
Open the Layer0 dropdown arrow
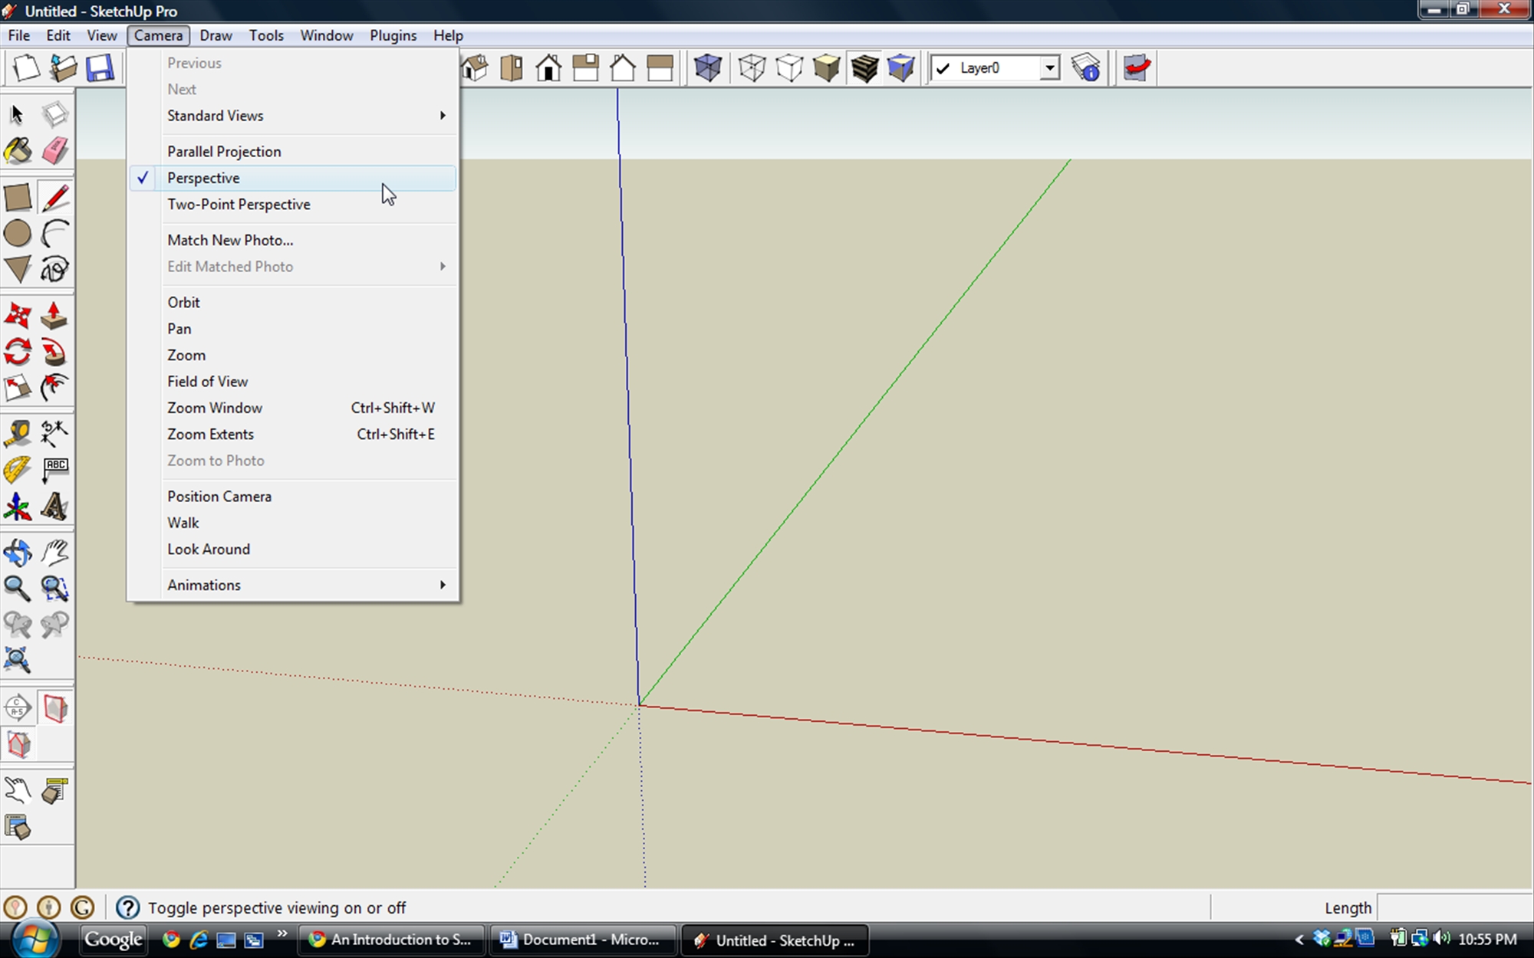(1049, 68)
